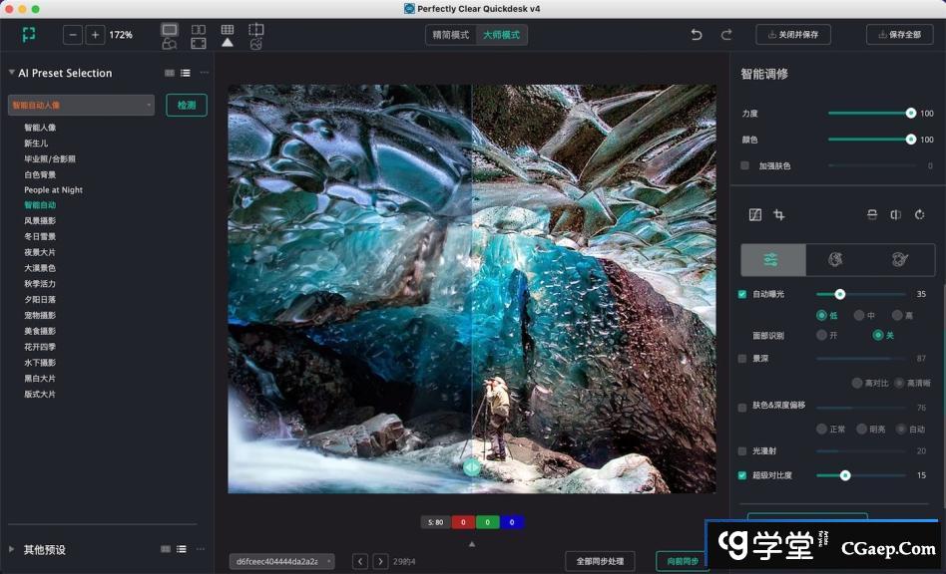Click the 力度 slider handle
This screenshot has width=946, height=574.
[x=911, y=113]
